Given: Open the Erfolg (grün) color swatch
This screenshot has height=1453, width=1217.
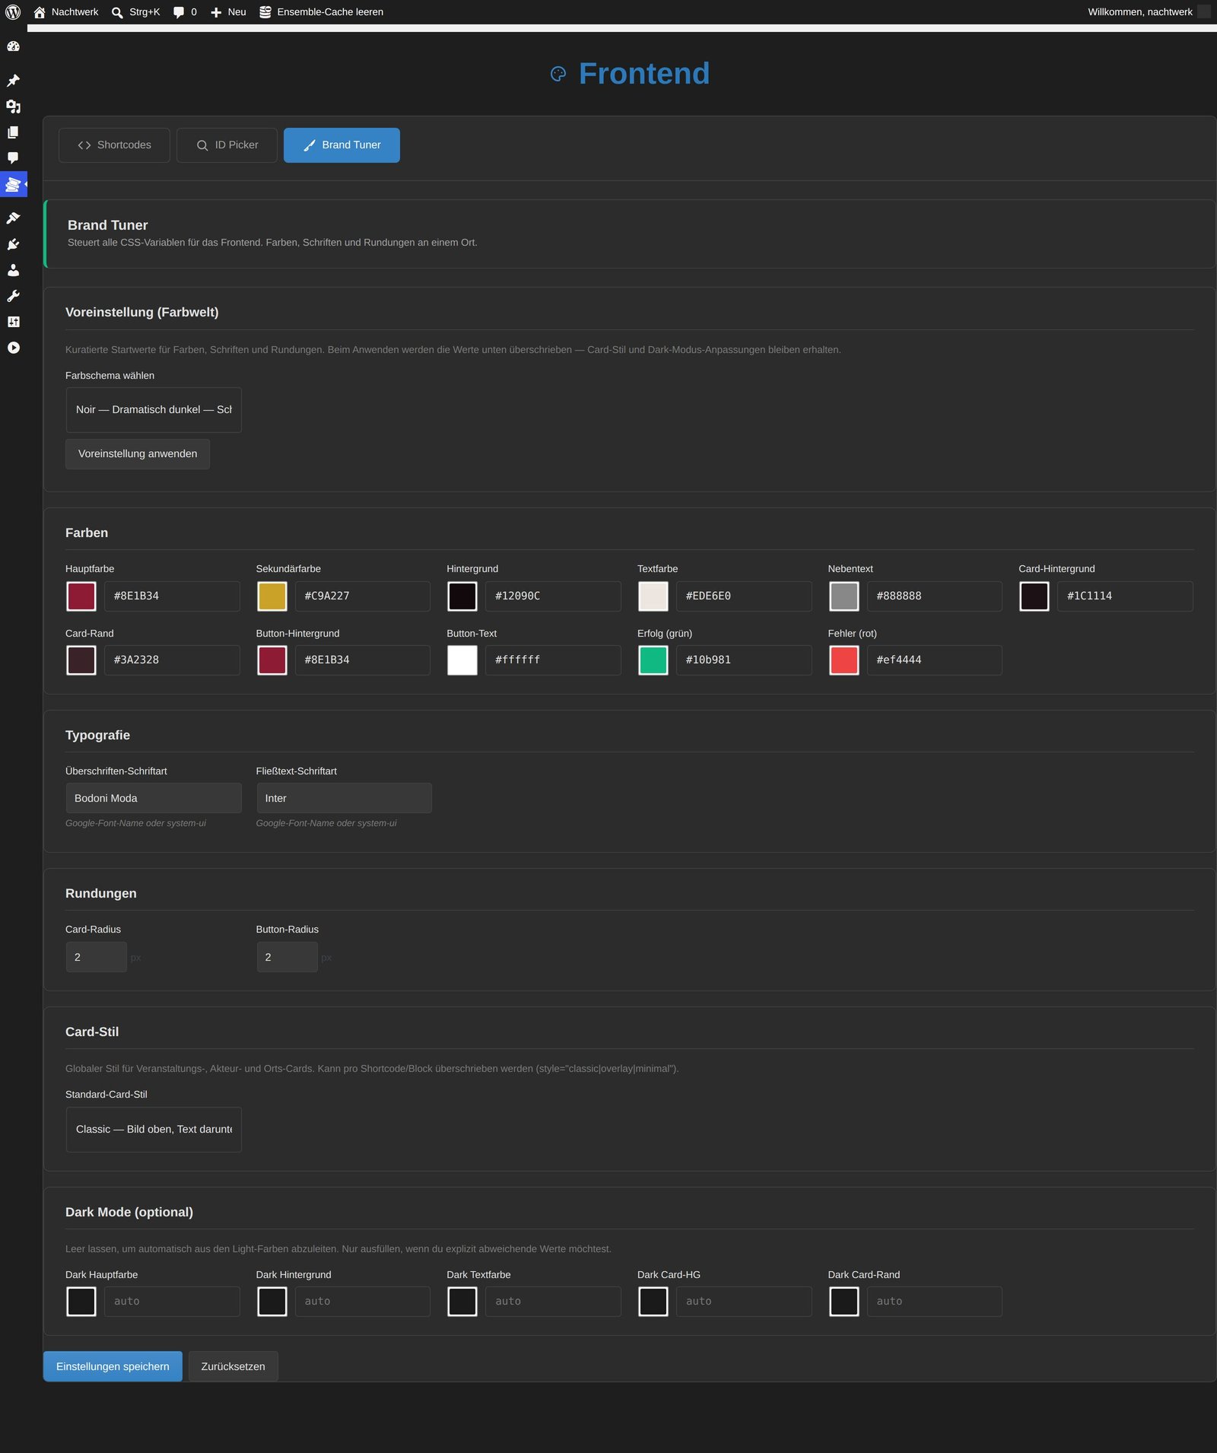Looking at the screenshot, I should 653,660.
